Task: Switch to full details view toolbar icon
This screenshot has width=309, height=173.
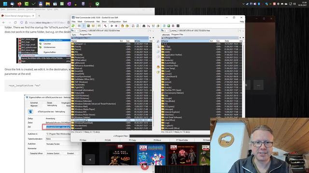Action: (84, 26)
